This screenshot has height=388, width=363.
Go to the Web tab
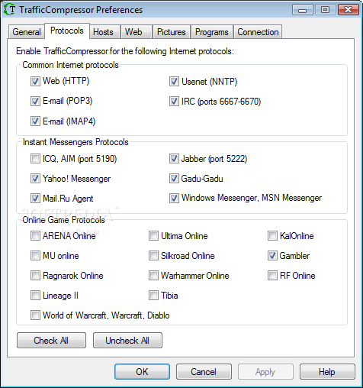[x=137, y=32]
